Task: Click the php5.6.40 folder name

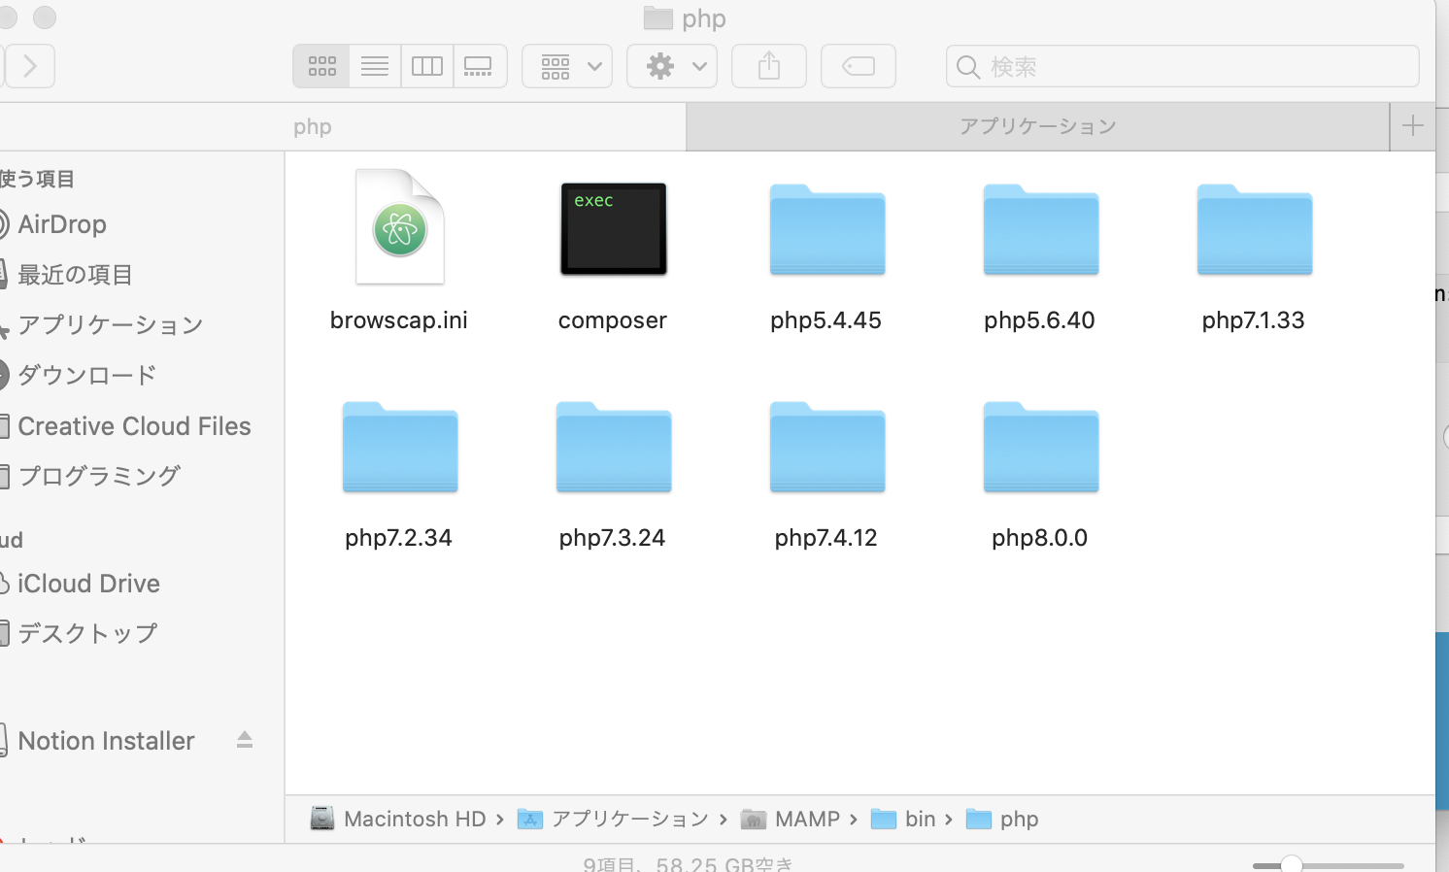Action: pyautogui.click(x=1040, y=320)
